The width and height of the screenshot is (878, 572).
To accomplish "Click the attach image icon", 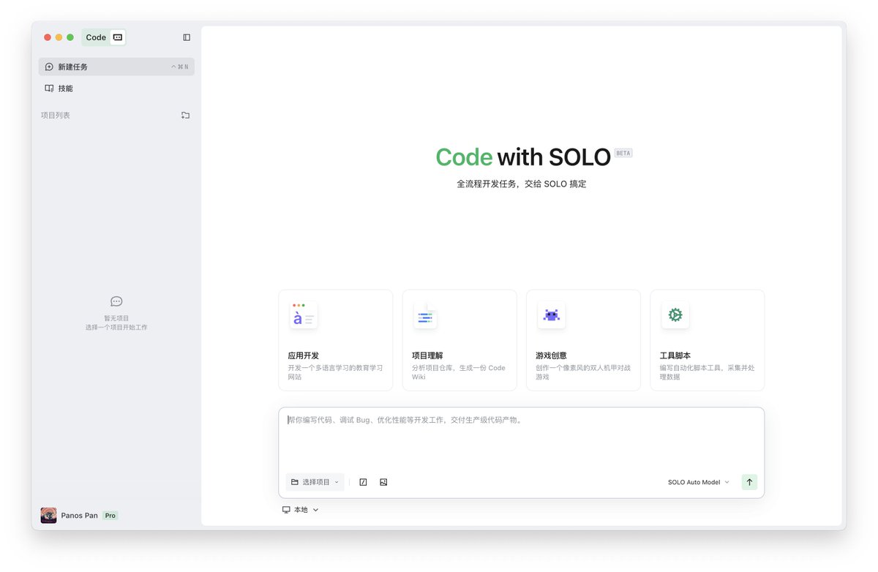I will coord(383,482).
